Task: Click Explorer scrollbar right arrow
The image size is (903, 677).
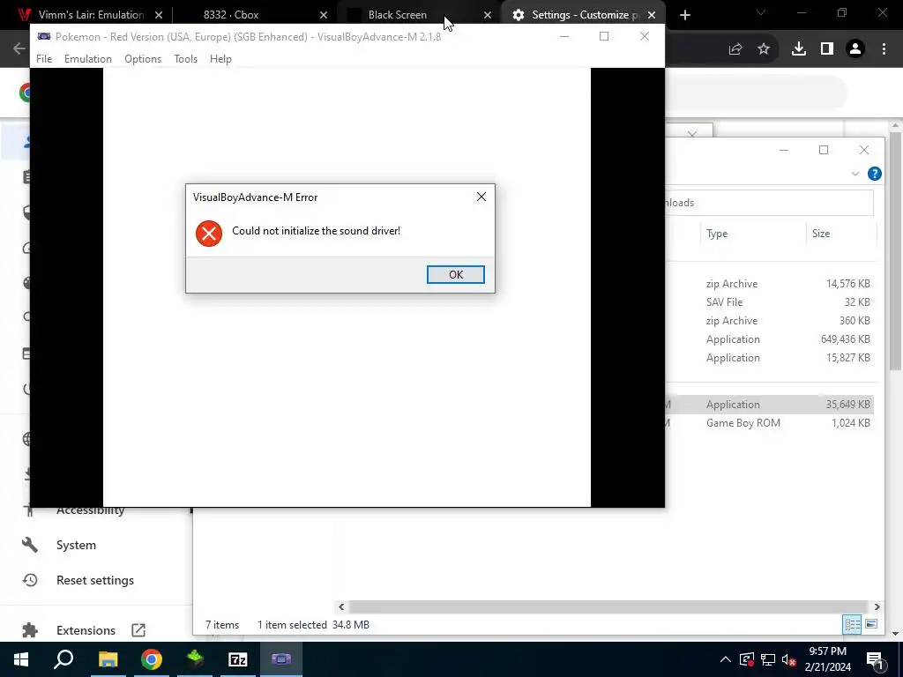Action: pyautogui.click(x=877, y=606)
